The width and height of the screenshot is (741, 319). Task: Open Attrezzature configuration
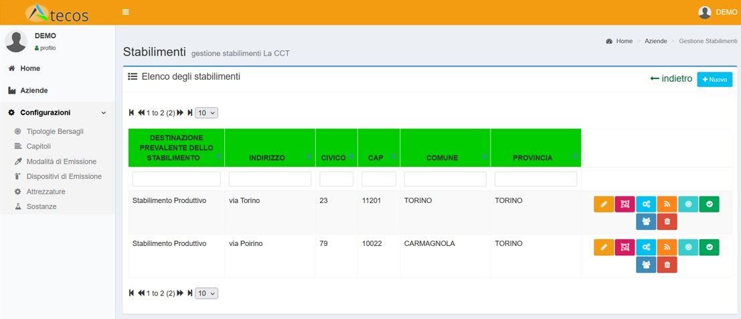46,192
